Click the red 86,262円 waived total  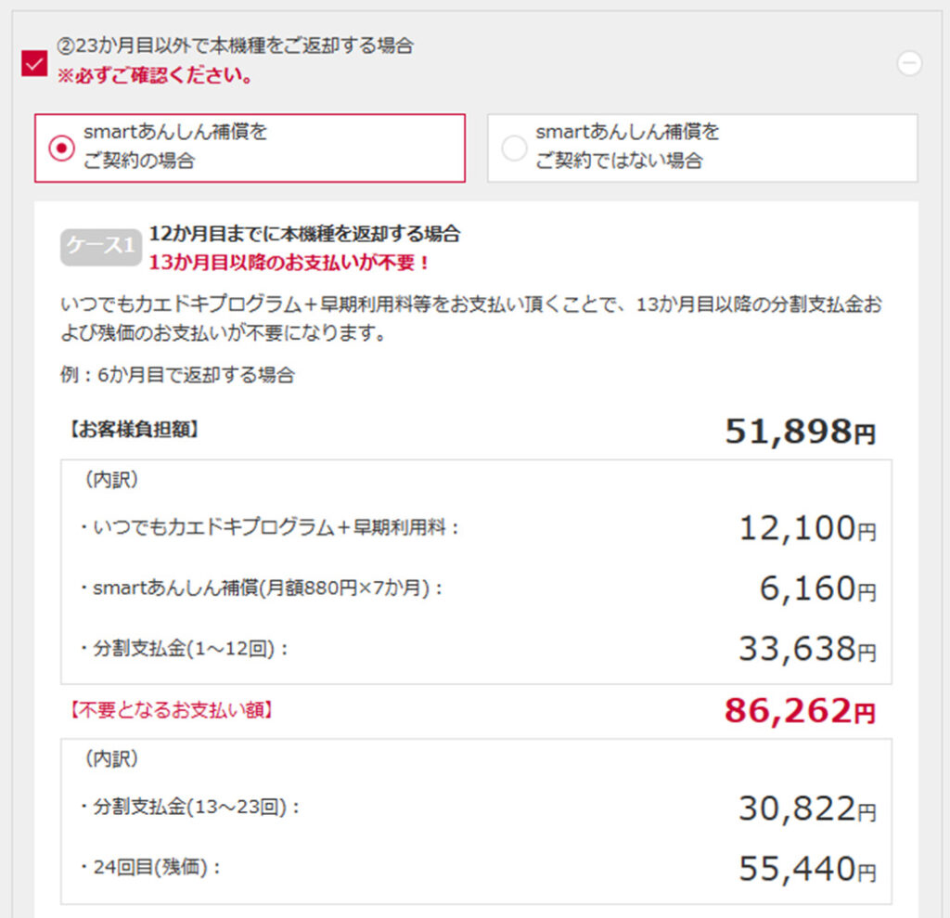coord(799,711)
